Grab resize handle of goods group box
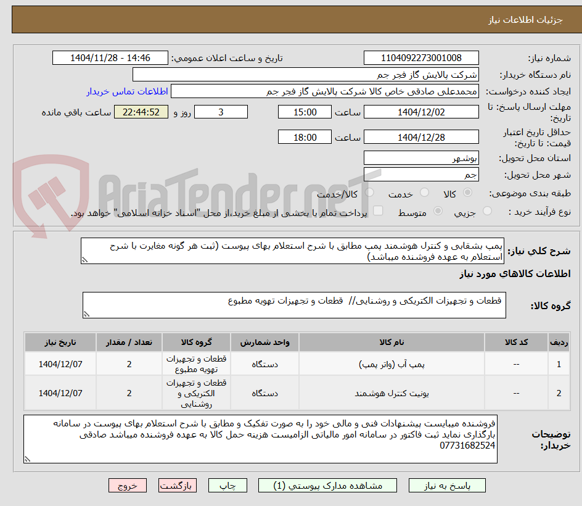 [x=86, y=314]
